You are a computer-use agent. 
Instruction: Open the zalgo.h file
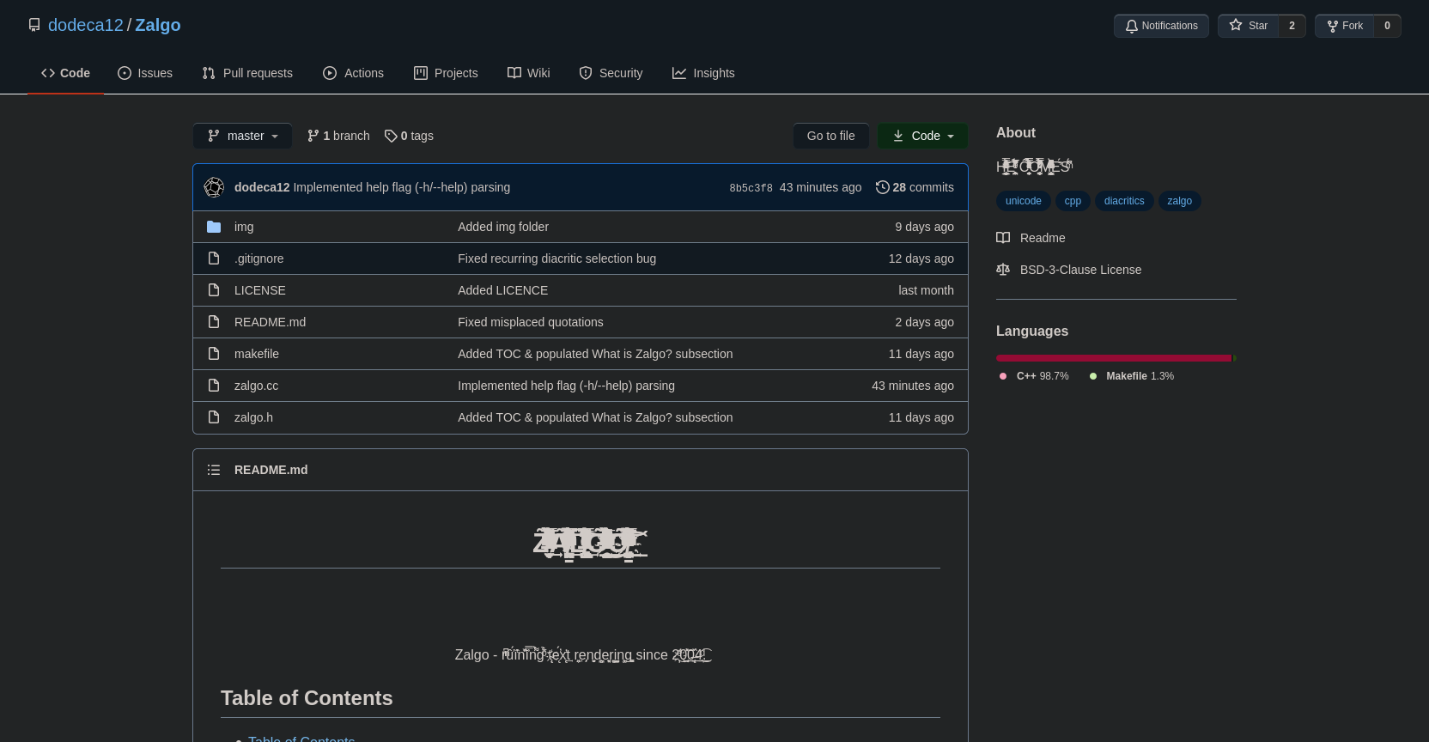[x=253, y=417]
